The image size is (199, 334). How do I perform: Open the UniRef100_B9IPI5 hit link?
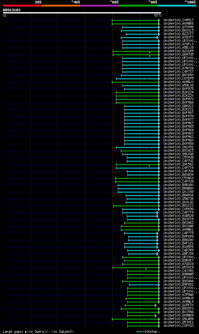click(x=178, y=219)
